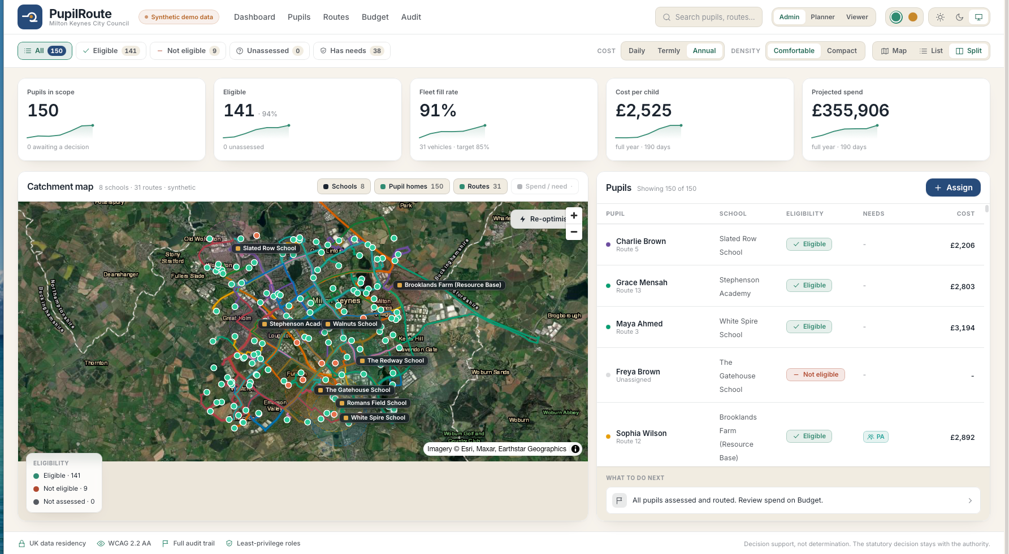The width and height of the screenshot is (1009, 554).
Task: Open the Pupils nav item
Action: pyautogui.click(x=299, y=17)
